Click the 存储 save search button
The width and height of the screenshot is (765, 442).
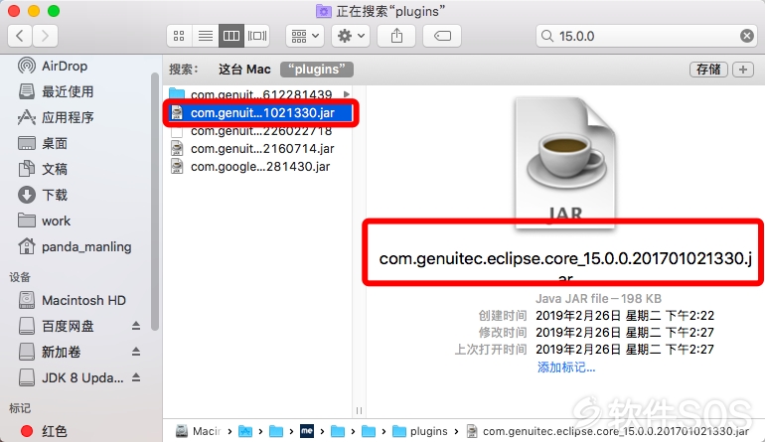click(708, 70)
